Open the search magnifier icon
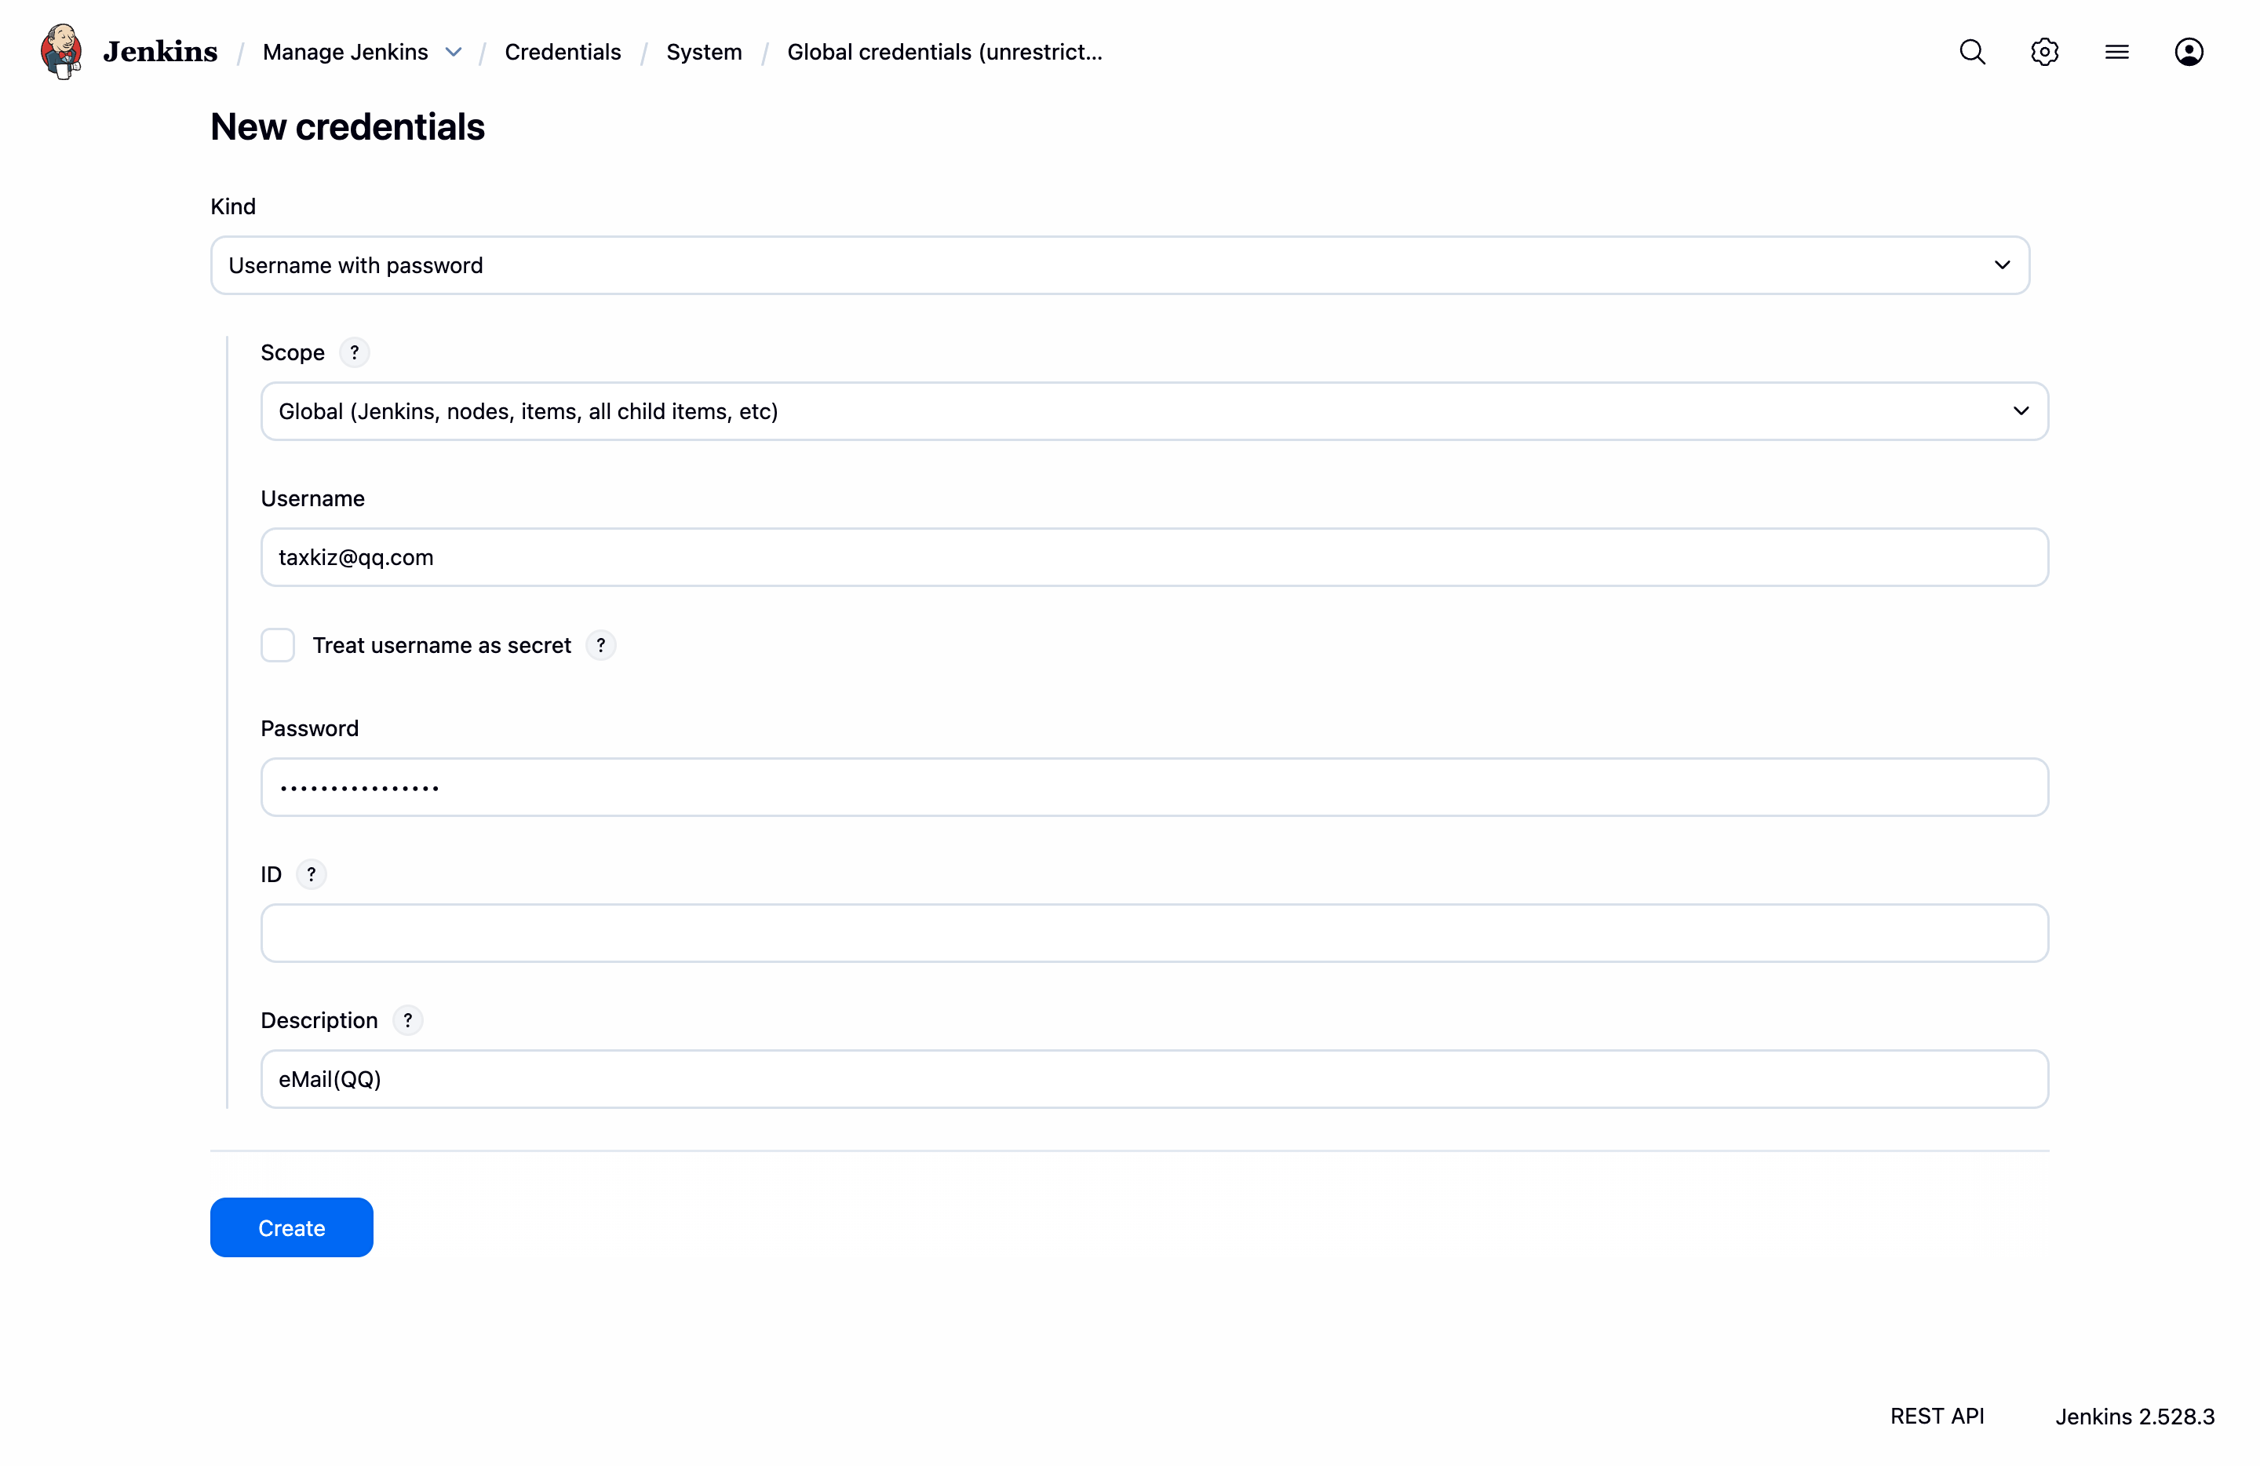 (1972, 51)
